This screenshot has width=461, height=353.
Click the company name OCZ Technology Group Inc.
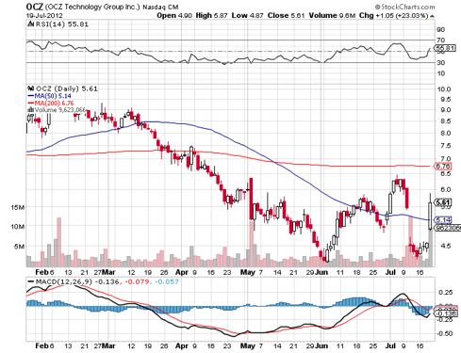point(92,7)
